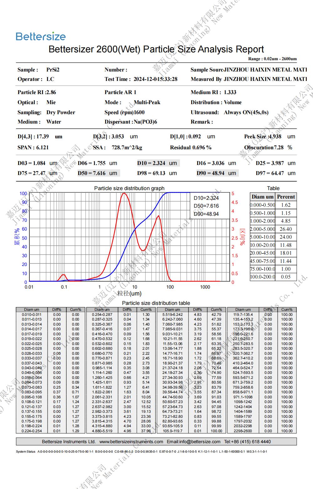Screen dimensions: 313x489
Task: Click the Percent column header in Table
Action: pos(286,197)
